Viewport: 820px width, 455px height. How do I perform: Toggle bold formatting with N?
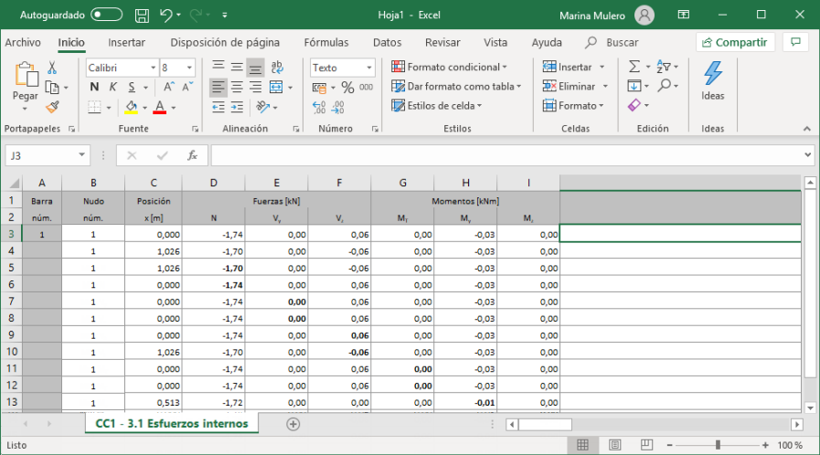coord(94,87)
